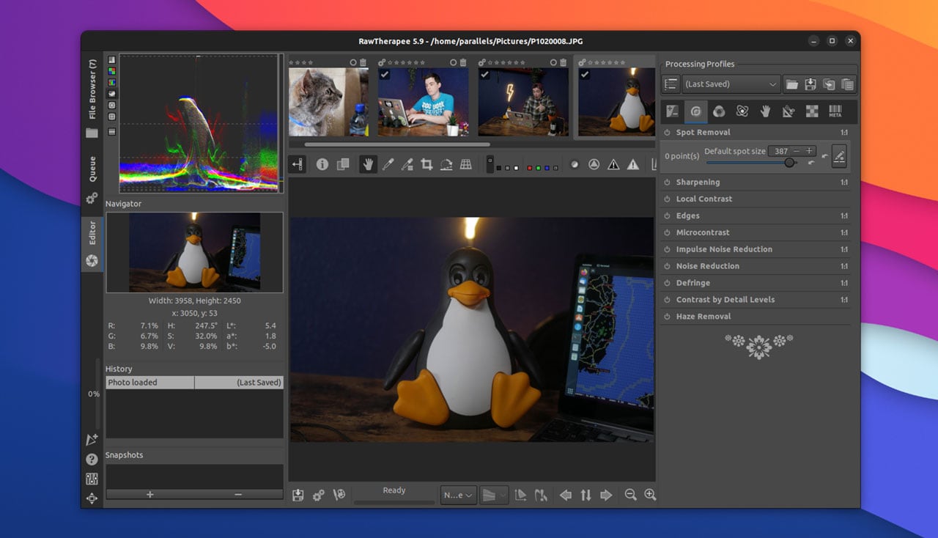Open help question mark icon
The height and width of the screenshot is (538, 938).
pyautogui.click(x=92, y=460)
